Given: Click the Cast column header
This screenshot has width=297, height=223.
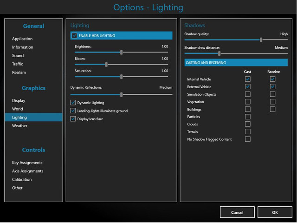Looking at the screenshot, I should (247, 72).
